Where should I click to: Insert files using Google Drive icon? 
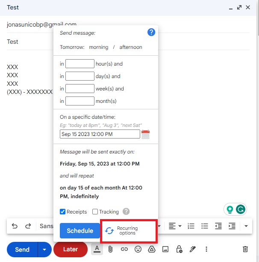click(152, 249)
